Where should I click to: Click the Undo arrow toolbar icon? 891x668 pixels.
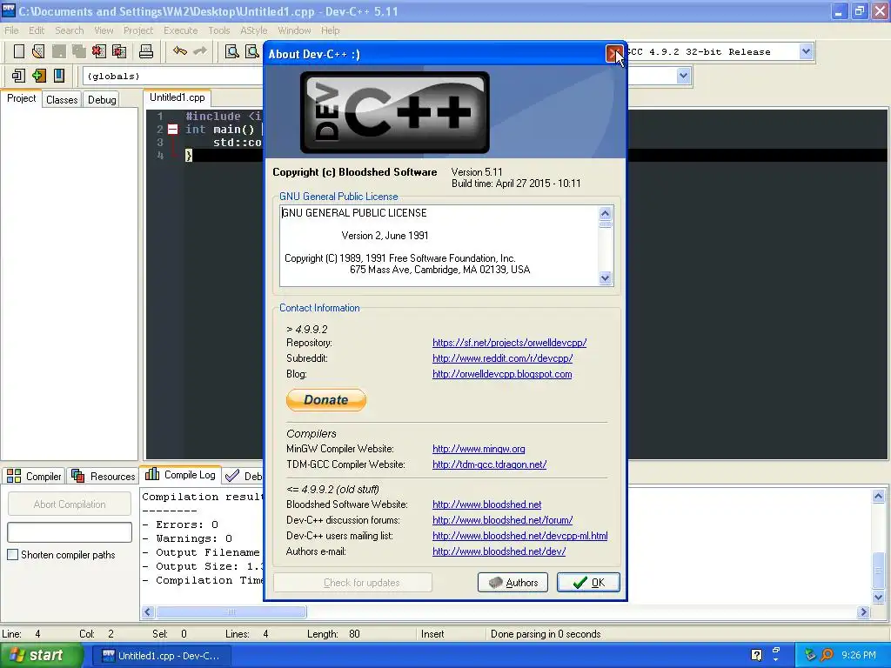(180, 51)
